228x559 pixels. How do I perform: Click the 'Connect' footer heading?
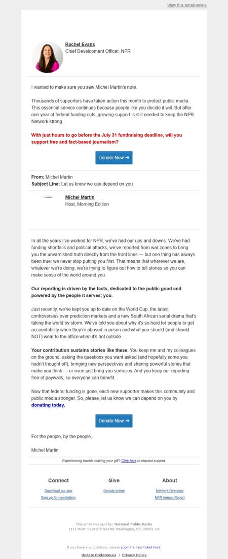(58, 480)
